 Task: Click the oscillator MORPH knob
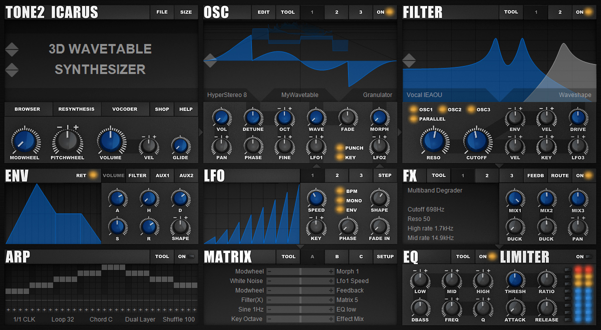point(379,118)
